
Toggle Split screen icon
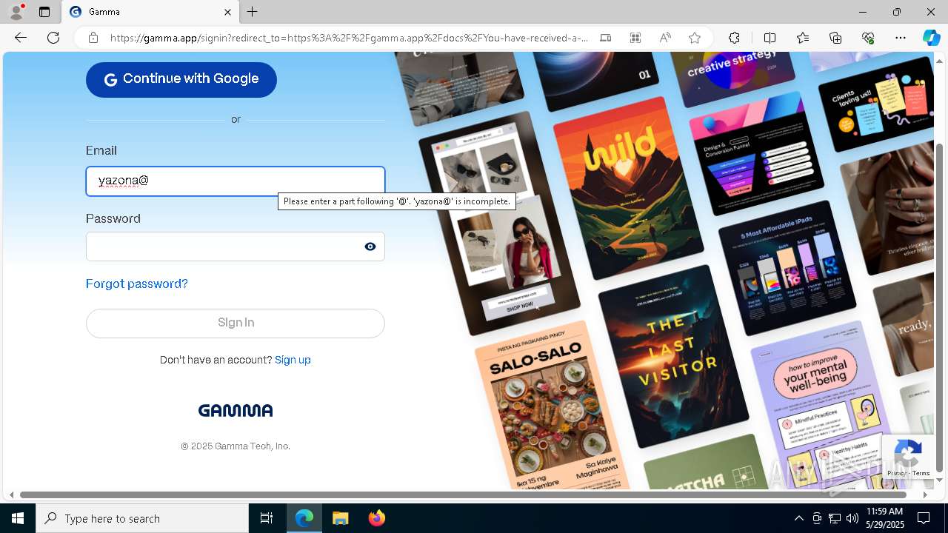pyautogui.click(x=770, y=38)
